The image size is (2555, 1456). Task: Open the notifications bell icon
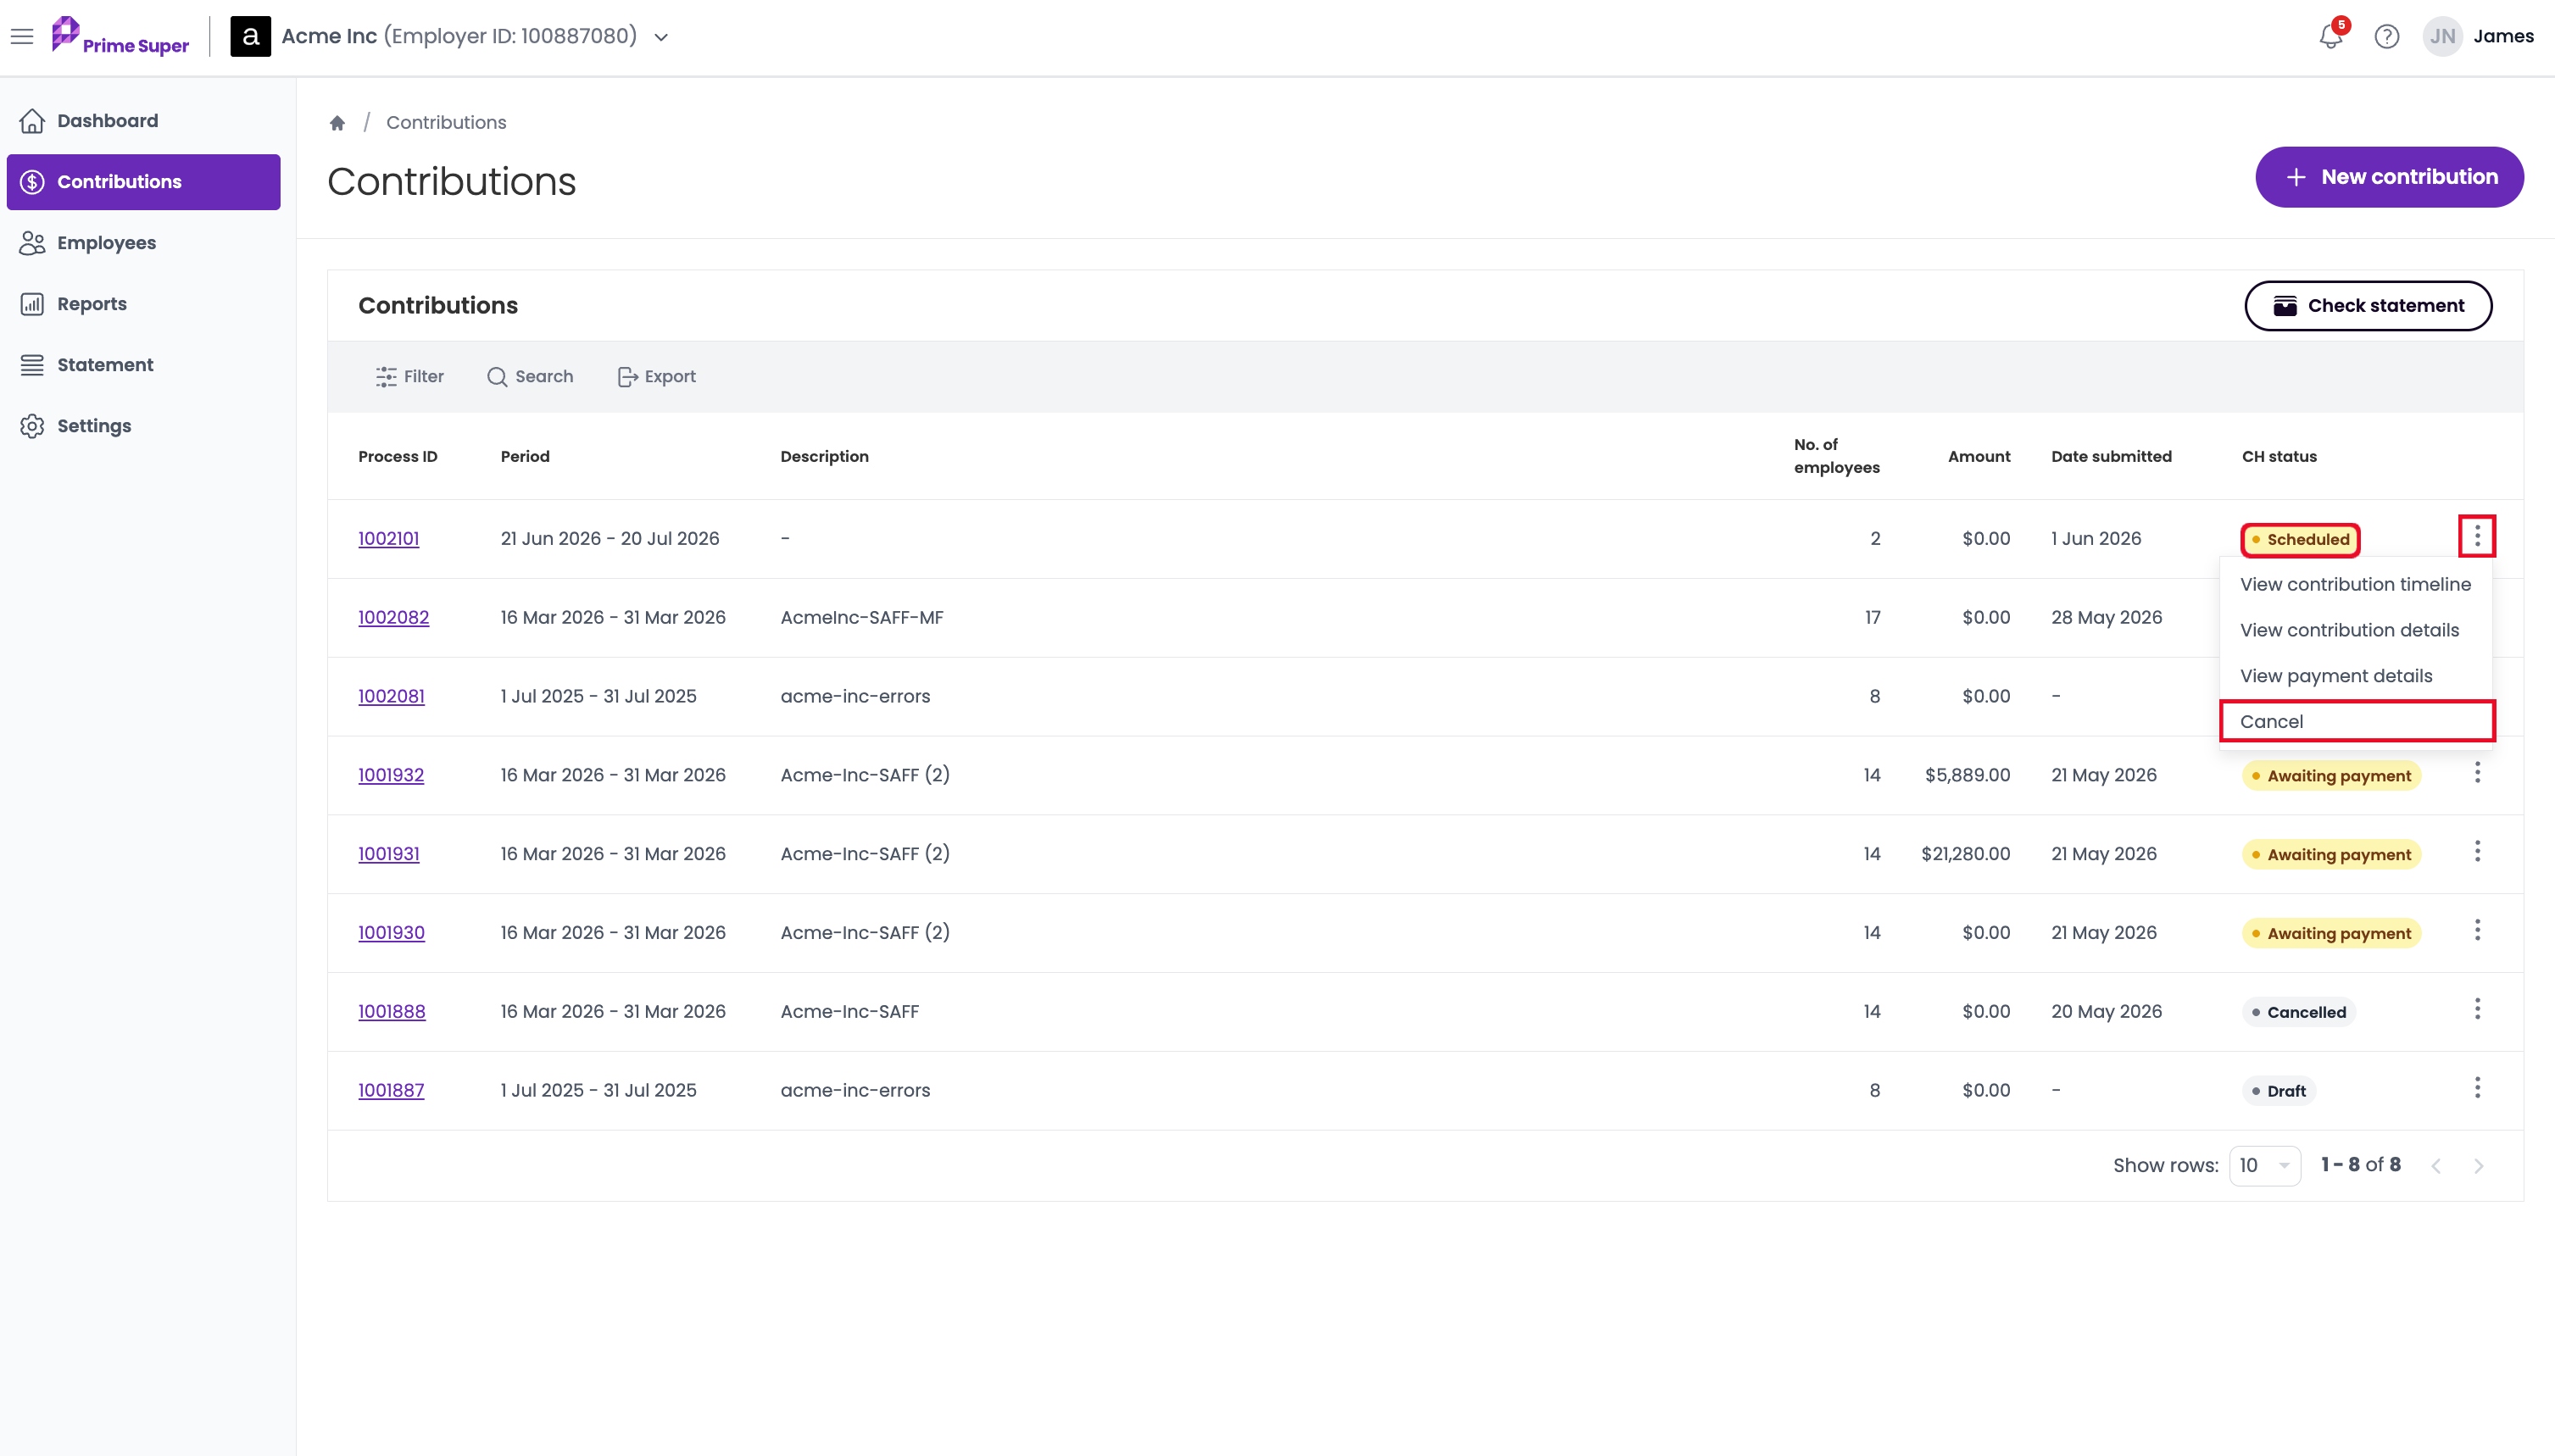coord(2330,37)
